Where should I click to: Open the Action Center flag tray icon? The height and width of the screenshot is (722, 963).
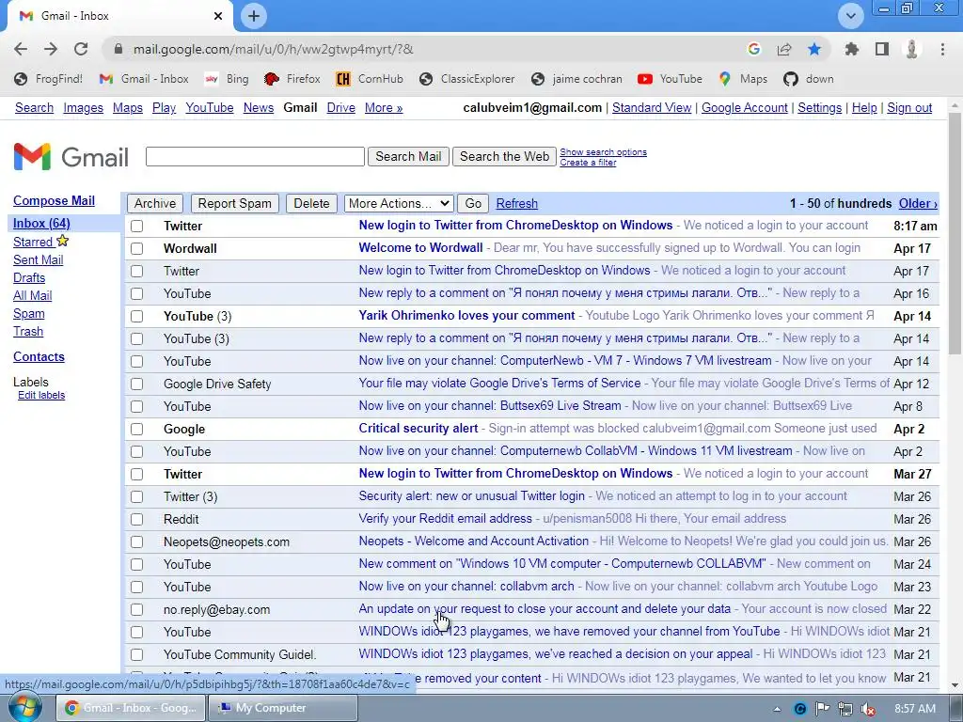[x=822, y=709]
